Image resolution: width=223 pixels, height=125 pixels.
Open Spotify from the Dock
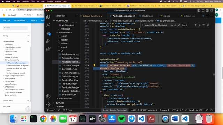pyautogui.click(x=122, y=119)
